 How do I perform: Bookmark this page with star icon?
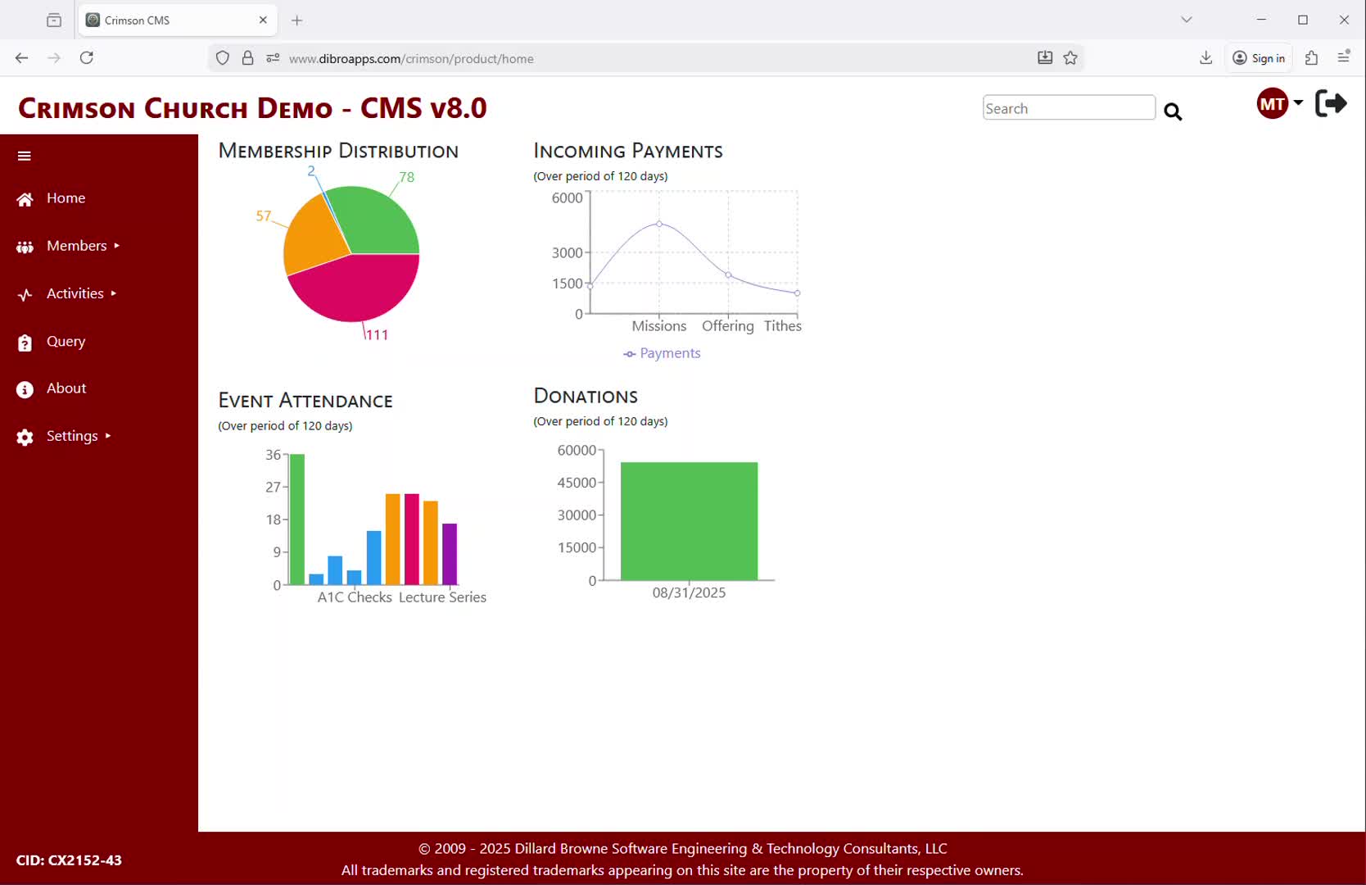pyautogui.click(x=1070, y=58)
